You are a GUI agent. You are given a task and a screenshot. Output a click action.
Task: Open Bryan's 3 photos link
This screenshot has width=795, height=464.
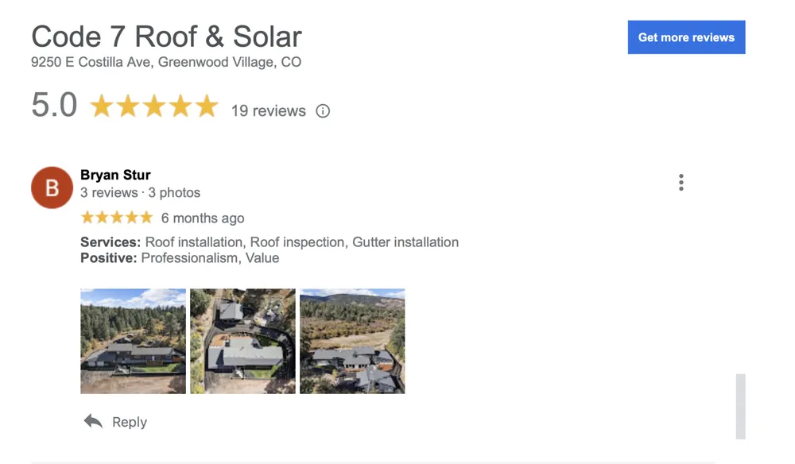coord(176,192)
